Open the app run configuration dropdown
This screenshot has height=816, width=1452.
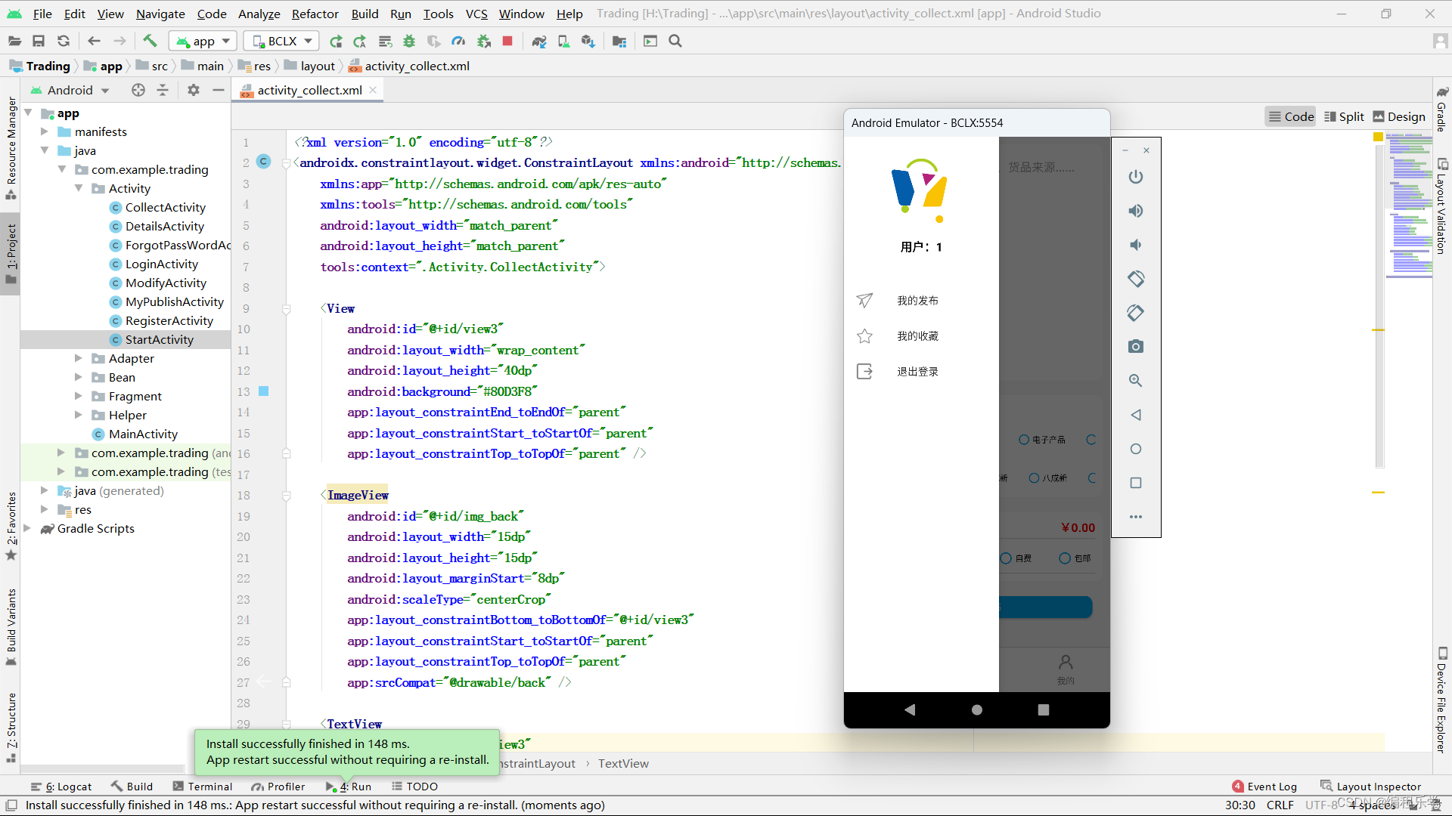[203, 41]
